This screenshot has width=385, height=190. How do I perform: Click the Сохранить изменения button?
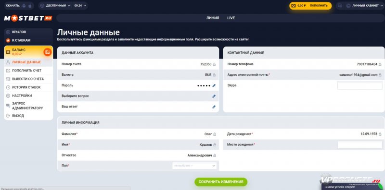click(x=221, y=182)
